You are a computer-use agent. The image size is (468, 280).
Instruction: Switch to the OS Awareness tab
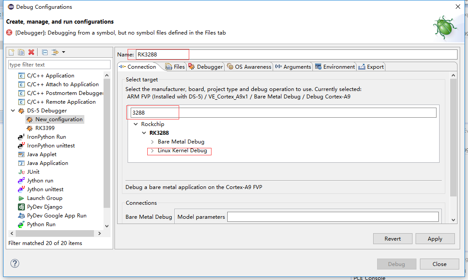(x=249, y=66)
